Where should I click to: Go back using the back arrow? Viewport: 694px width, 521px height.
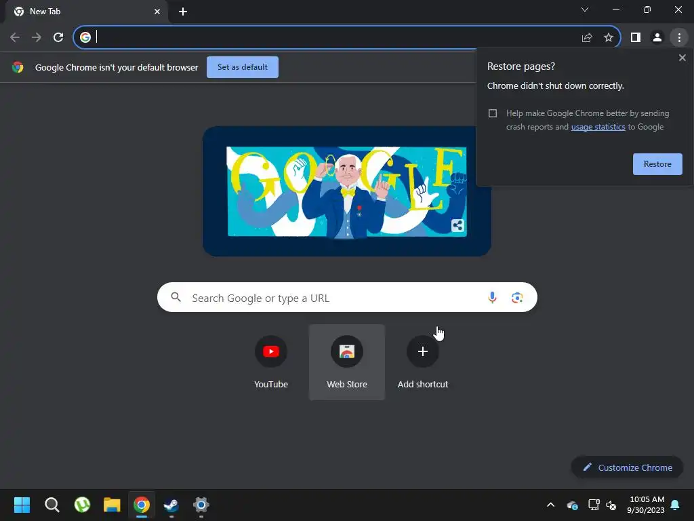click(x=15, y=37)
